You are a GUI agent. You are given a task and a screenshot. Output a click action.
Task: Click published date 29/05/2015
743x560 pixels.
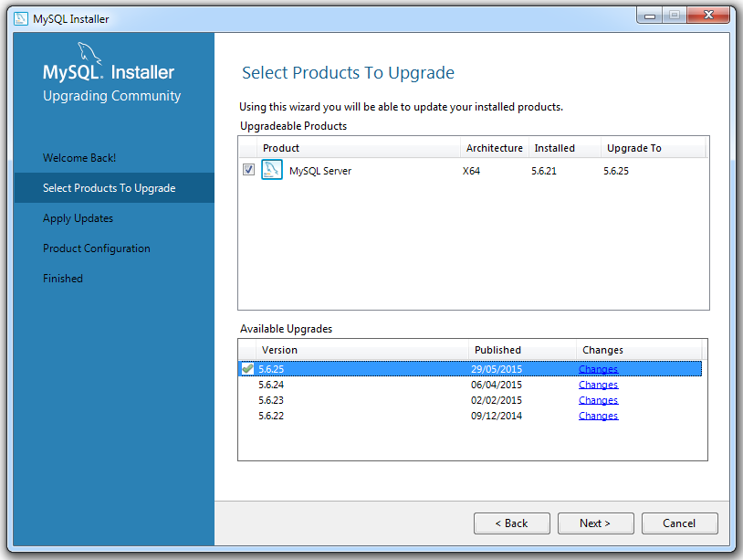497,369
